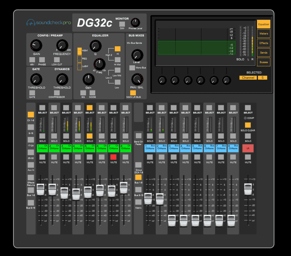Image resolution: width=291 pixels, height=256 pixels.
Task: Click the Phones Level knob
Action: click(x=136, y=22)
